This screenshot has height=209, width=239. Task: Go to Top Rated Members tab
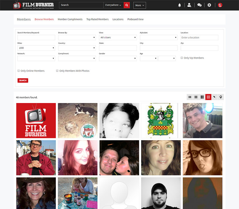click(x=97, y=19)
